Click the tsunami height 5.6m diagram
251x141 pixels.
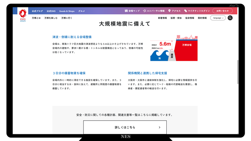pos(174,48)
